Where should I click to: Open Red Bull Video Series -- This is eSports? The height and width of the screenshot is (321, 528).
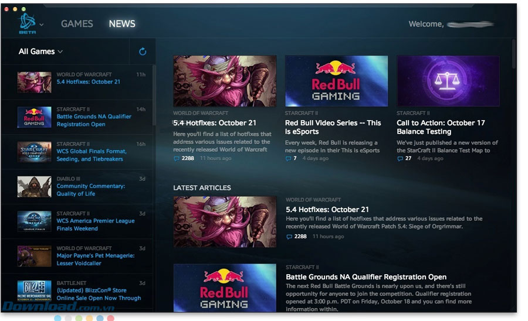(x=333, y=127)
